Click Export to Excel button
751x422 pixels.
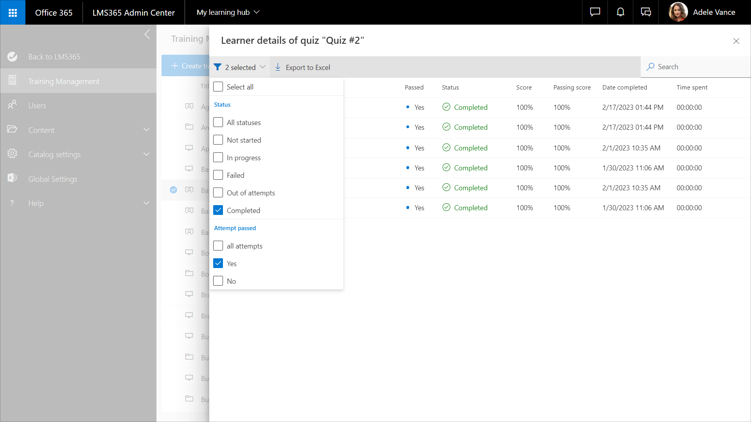[x=302, y=67]
